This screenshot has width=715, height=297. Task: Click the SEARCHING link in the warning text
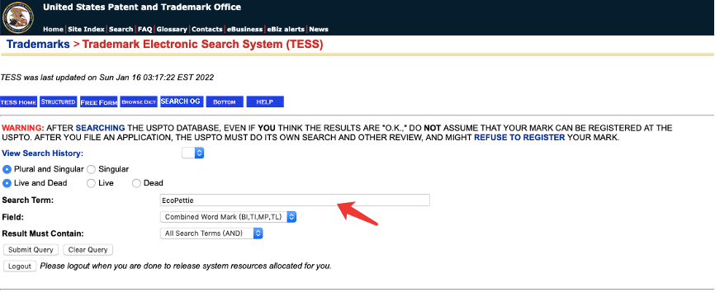coord(101,128)
